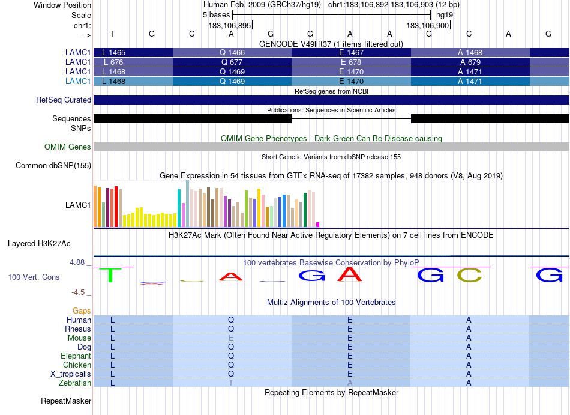Click the OMIM Genes side label

click(x=68, y=147)
